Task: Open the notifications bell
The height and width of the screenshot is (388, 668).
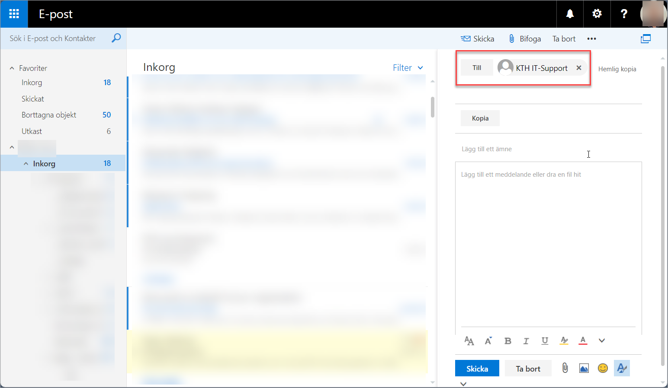Action: pyautogui.click(x=570, y=14)
